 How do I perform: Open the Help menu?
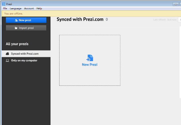pyautogui.click(x=39, y=8)
